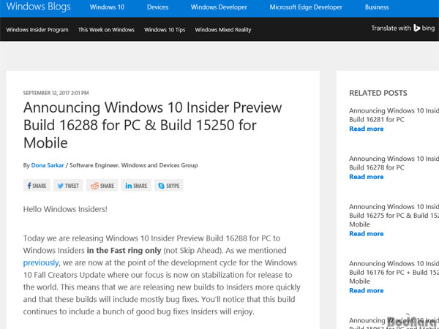Open related post about Build 16278
This screenshot has height=329, width=439.
(394, 163)
